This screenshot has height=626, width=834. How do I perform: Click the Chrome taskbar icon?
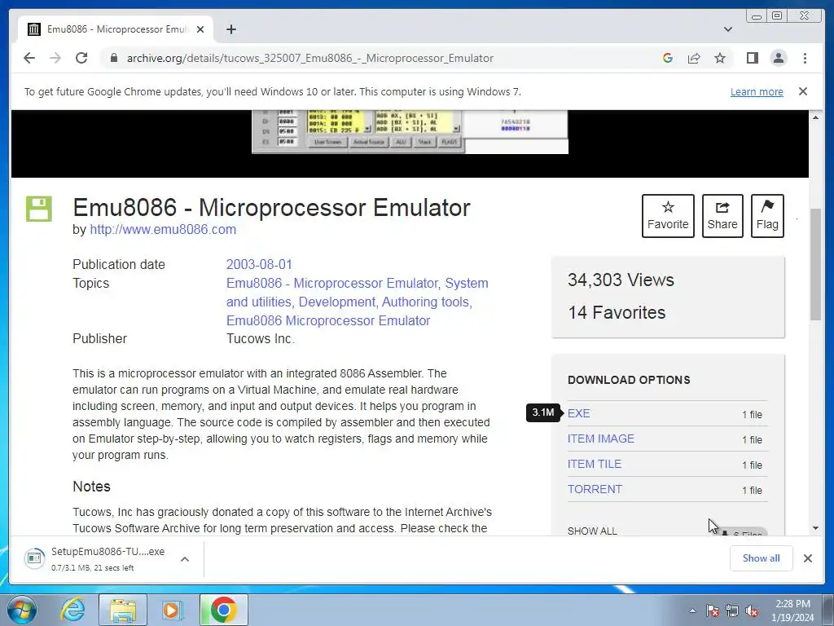click(x=224, y=610)
